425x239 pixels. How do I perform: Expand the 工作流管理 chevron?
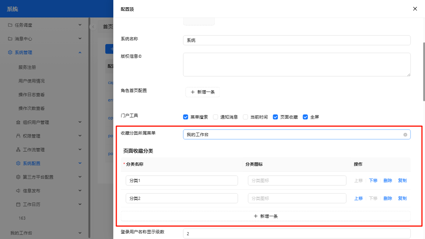[80, 149]
